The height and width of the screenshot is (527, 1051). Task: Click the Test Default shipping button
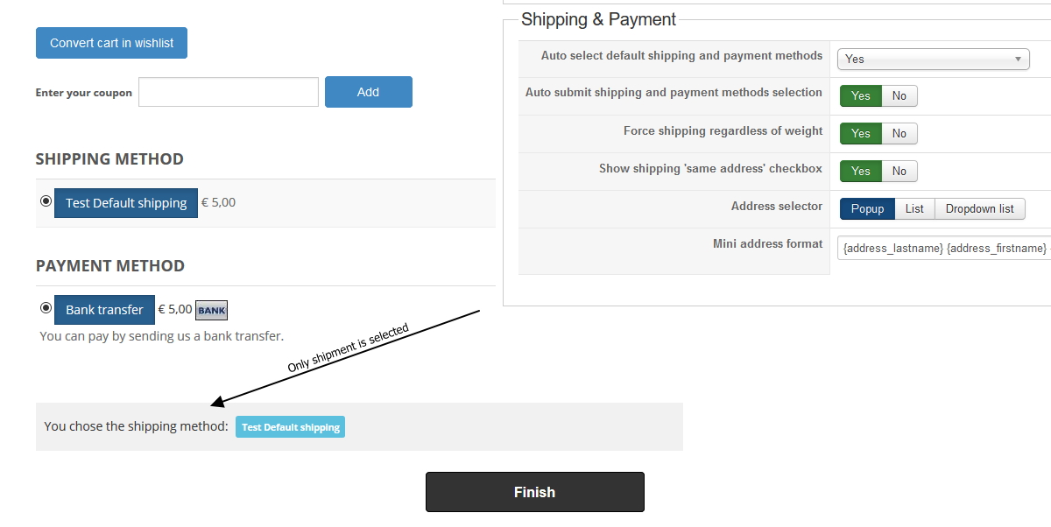tap(126, 203)
